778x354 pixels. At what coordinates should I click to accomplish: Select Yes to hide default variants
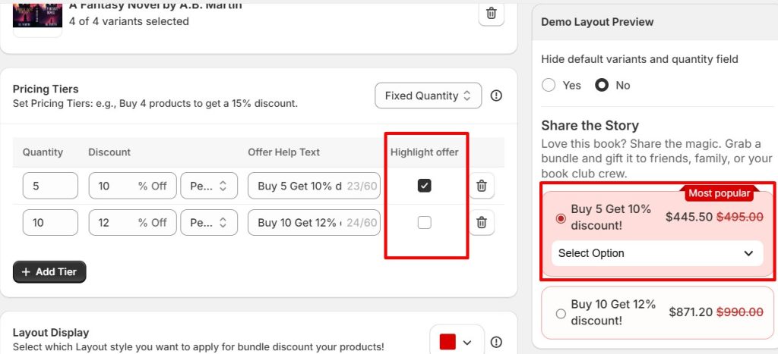click(x=549, y=85)
